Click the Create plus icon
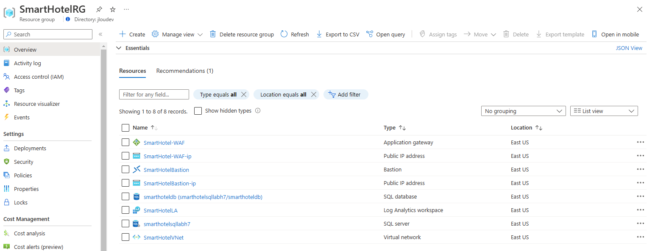This screenshot has width=655, height=251. (123, 34)
